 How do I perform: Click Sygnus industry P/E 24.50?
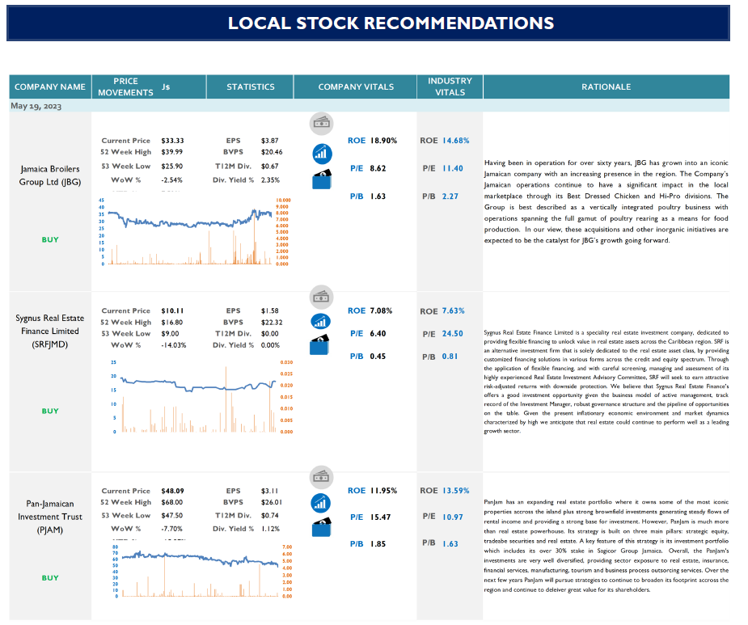(452, 333)
